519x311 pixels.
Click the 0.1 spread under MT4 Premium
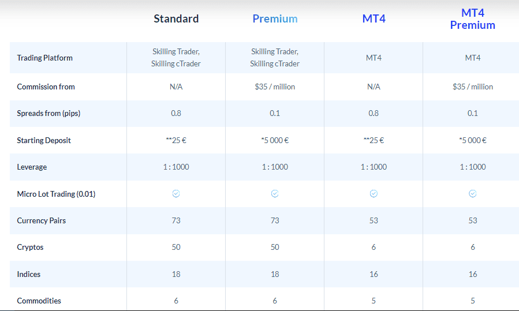click(473, 113)
